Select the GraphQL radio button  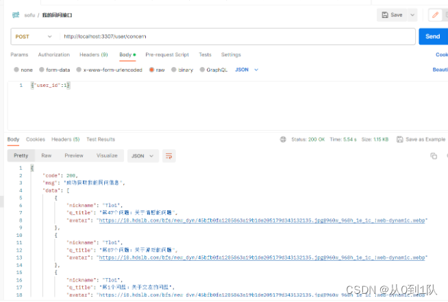click(x=202, y=70)
